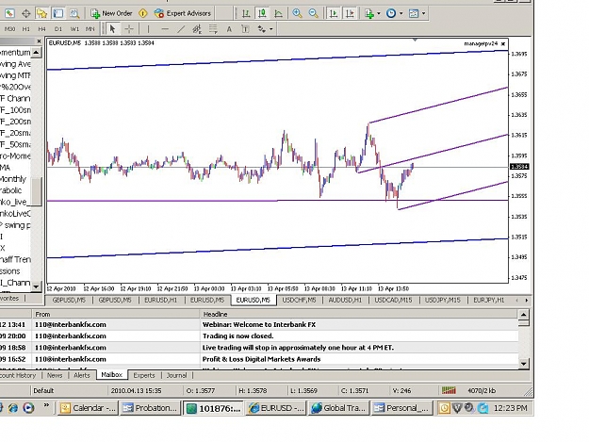This screenshot has width=589, height=442.
Task: Toggle chart auto scroll
Action: pyautogui.click(x=334, y=13)
